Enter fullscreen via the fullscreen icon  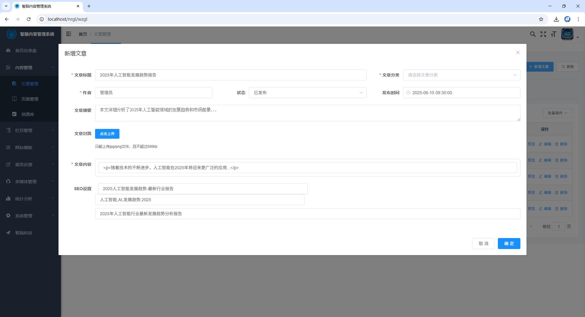pyautogui.click(x=544, y=34)
